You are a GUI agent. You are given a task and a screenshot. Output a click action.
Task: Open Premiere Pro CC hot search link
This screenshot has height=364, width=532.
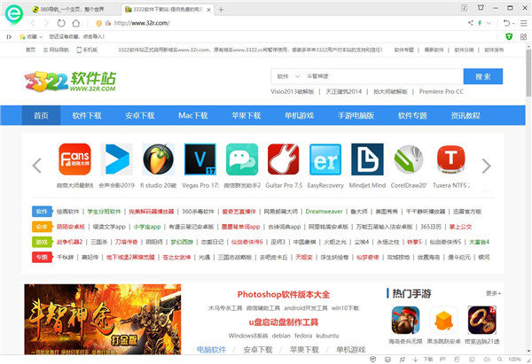coord(441,91)
